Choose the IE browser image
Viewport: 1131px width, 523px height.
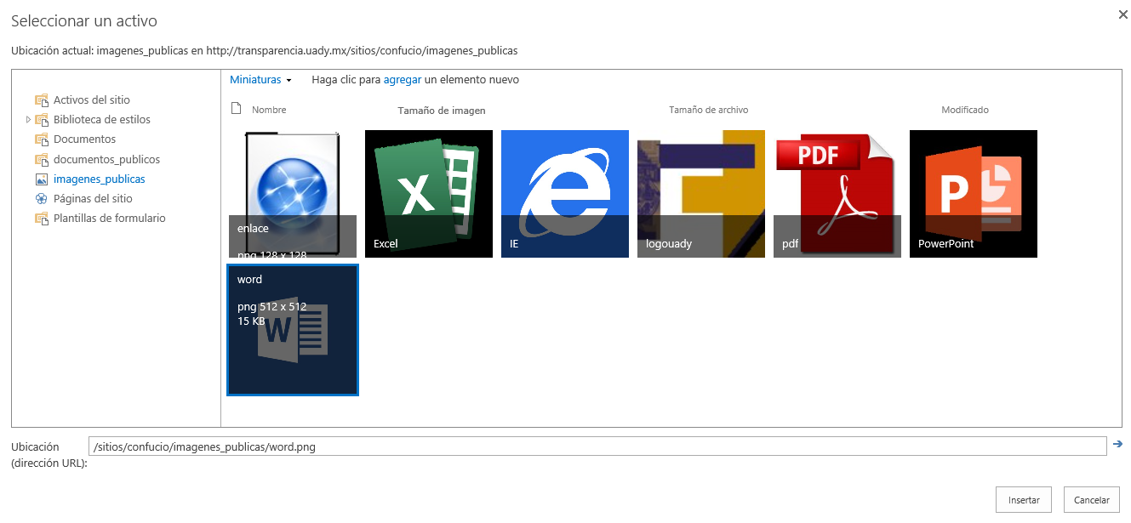point(564,193)
